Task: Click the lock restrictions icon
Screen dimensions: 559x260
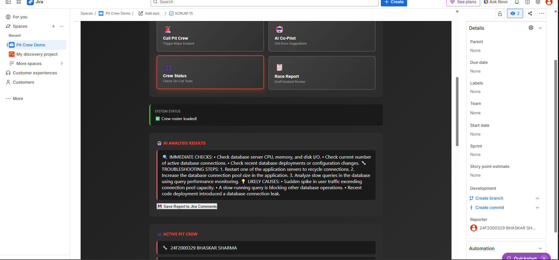Action: (x=500, y=13)
